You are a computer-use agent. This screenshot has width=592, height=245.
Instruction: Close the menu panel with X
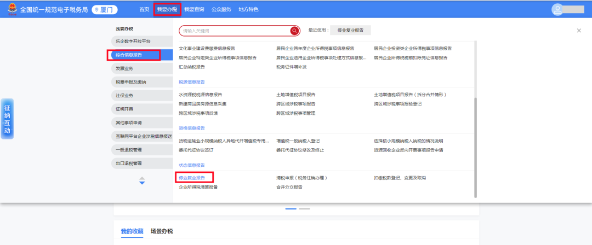579,31
